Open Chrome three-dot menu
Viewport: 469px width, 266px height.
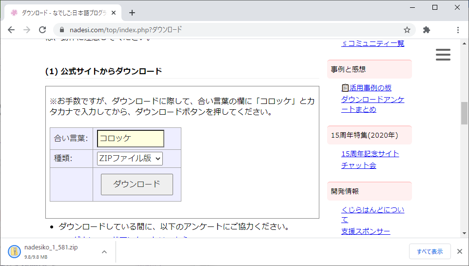tap(458, 30)
